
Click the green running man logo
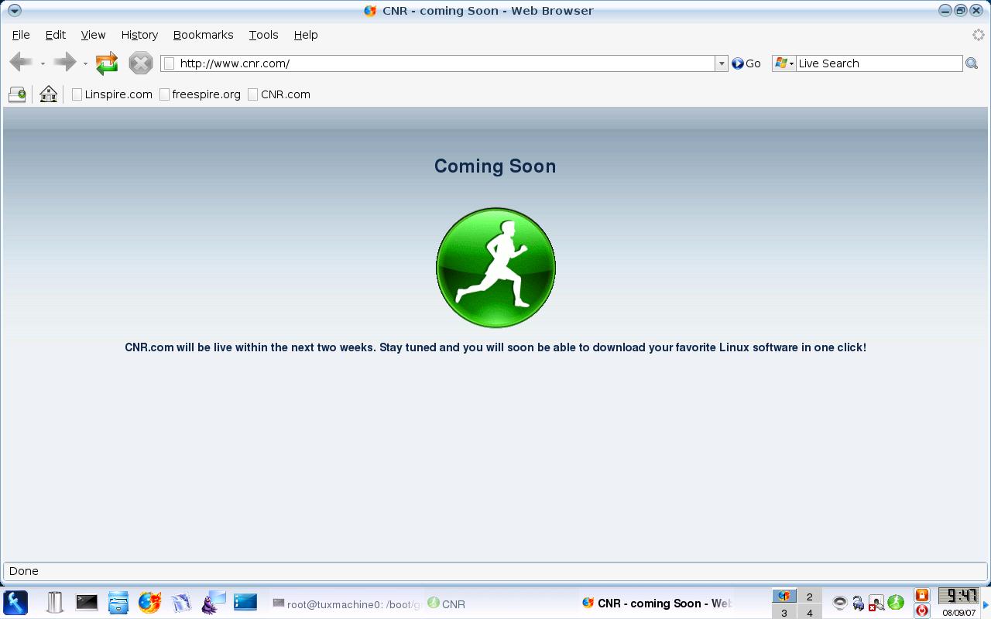tap(495, 268)
